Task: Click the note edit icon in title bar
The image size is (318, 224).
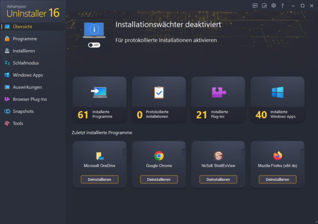Action: click(x=264, y=6)
